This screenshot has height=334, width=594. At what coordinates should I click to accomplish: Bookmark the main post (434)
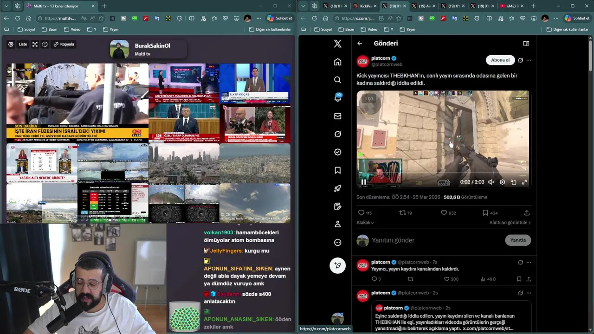(485, 213)
